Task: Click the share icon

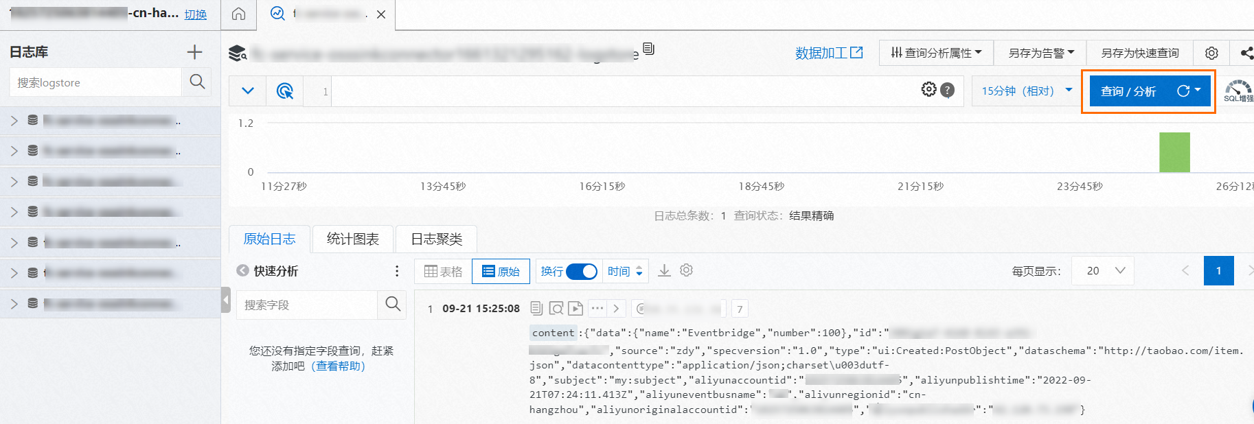Action: 1246,53
